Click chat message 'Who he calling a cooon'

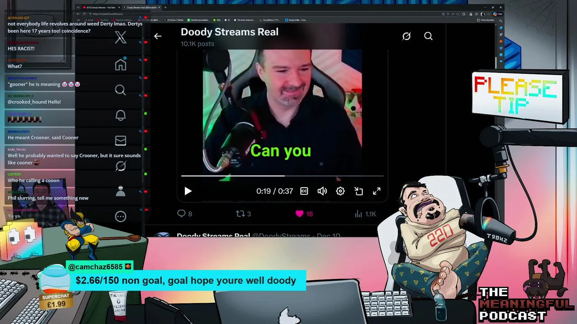tap(33, 180)
